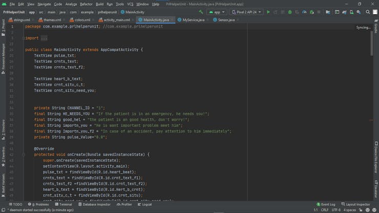Click the green Run app button

pyautogui.click(x=268, y=12)
